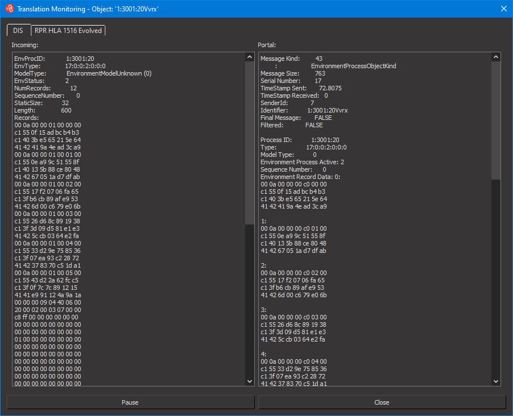513x416 pixels.
Task: Click the Pause button
Action: (130, 402)
